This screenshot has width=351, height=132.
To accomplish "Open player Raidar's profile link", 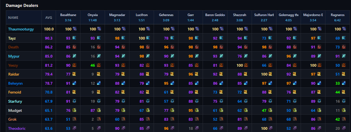I will (14, 74).
